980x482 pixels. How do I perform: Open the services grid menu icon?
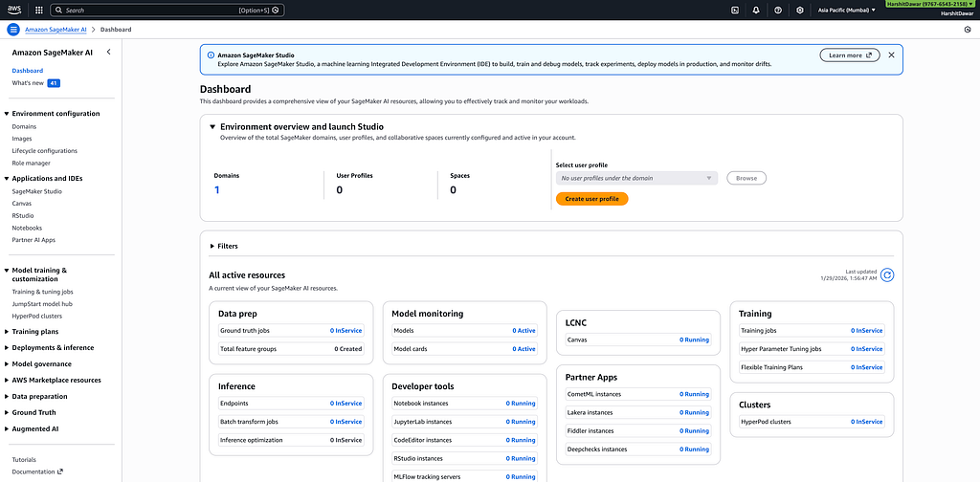[x=38, y=10]
